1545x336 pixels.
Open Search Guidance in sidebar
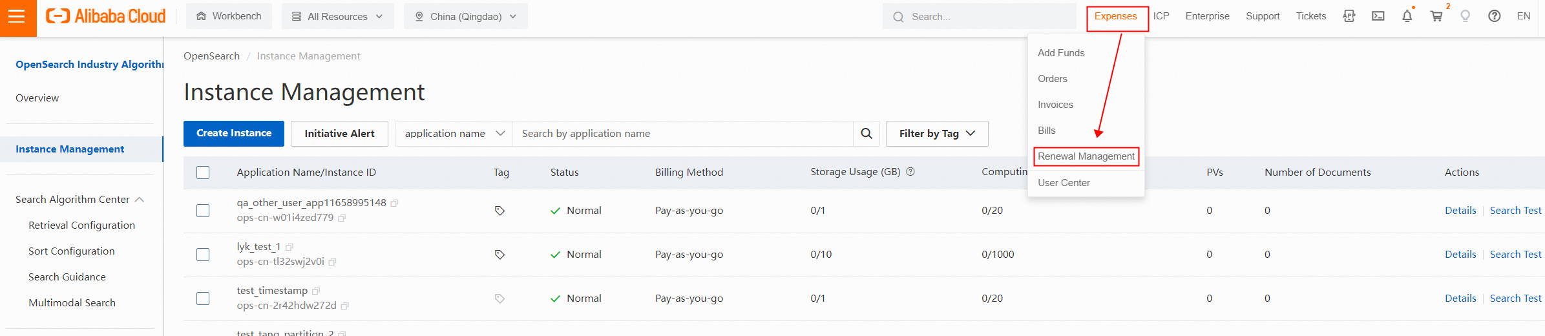click(x=67, y=277)
